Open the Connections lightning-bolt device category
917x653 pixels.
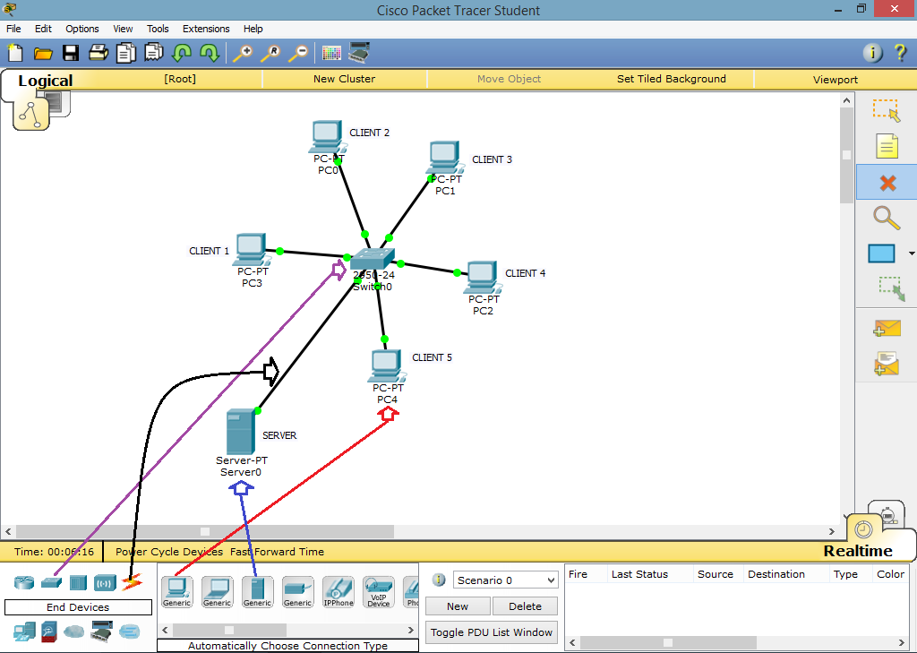tap(133, 581)
